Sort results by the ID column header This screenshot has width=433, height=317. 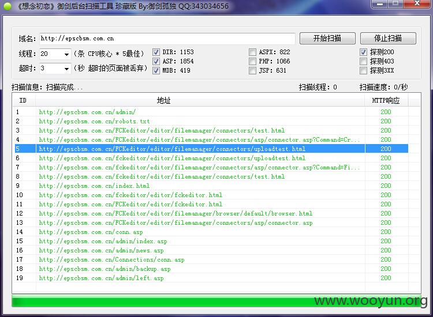click(x=23, y=100)
